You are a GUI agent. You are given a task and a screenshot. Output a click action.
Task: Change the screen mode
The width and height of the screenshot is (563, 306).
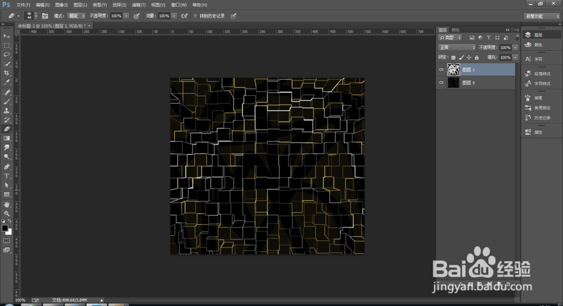tap(6, 250)
